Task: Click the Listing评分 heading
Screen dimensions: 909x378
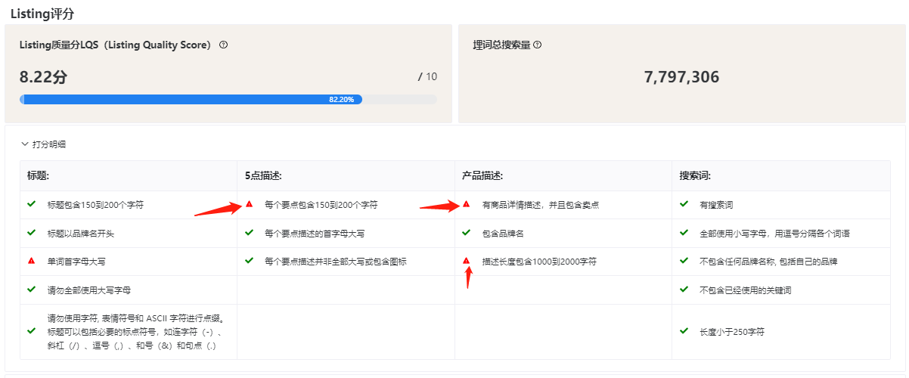Action: tap(42, 14)
